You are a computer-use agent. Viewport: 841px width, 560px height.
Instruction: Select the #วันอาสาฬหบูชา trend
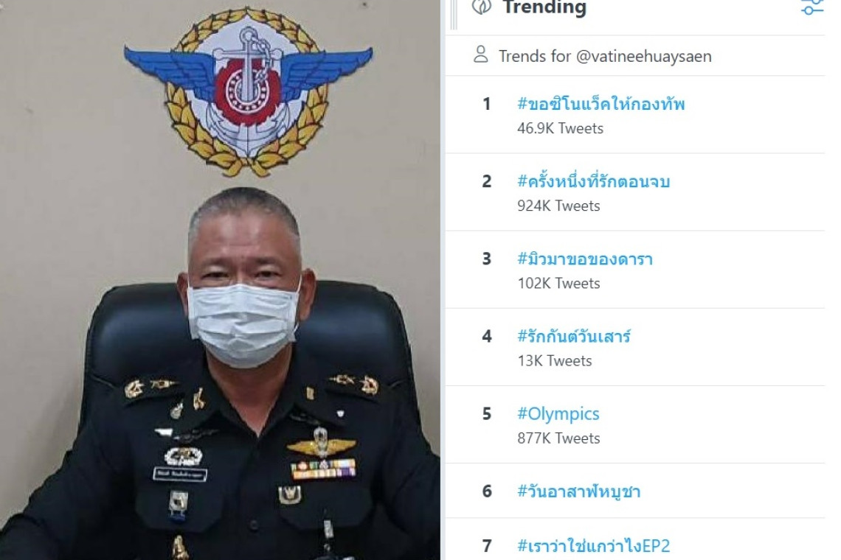click(578, 491)
